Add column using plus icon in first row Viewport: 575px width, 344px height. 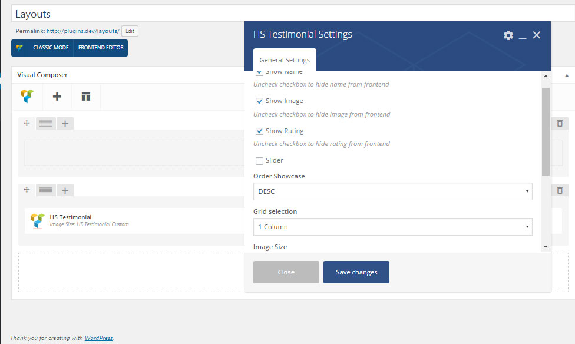click(x=65, y=124)
